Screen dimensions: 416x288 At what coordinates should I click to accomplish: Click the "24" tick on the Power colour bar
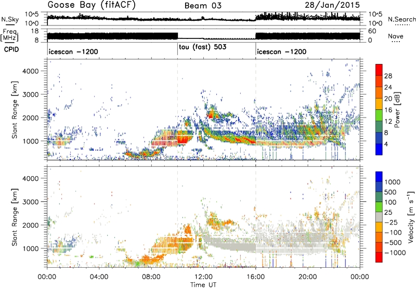[388, 87]
